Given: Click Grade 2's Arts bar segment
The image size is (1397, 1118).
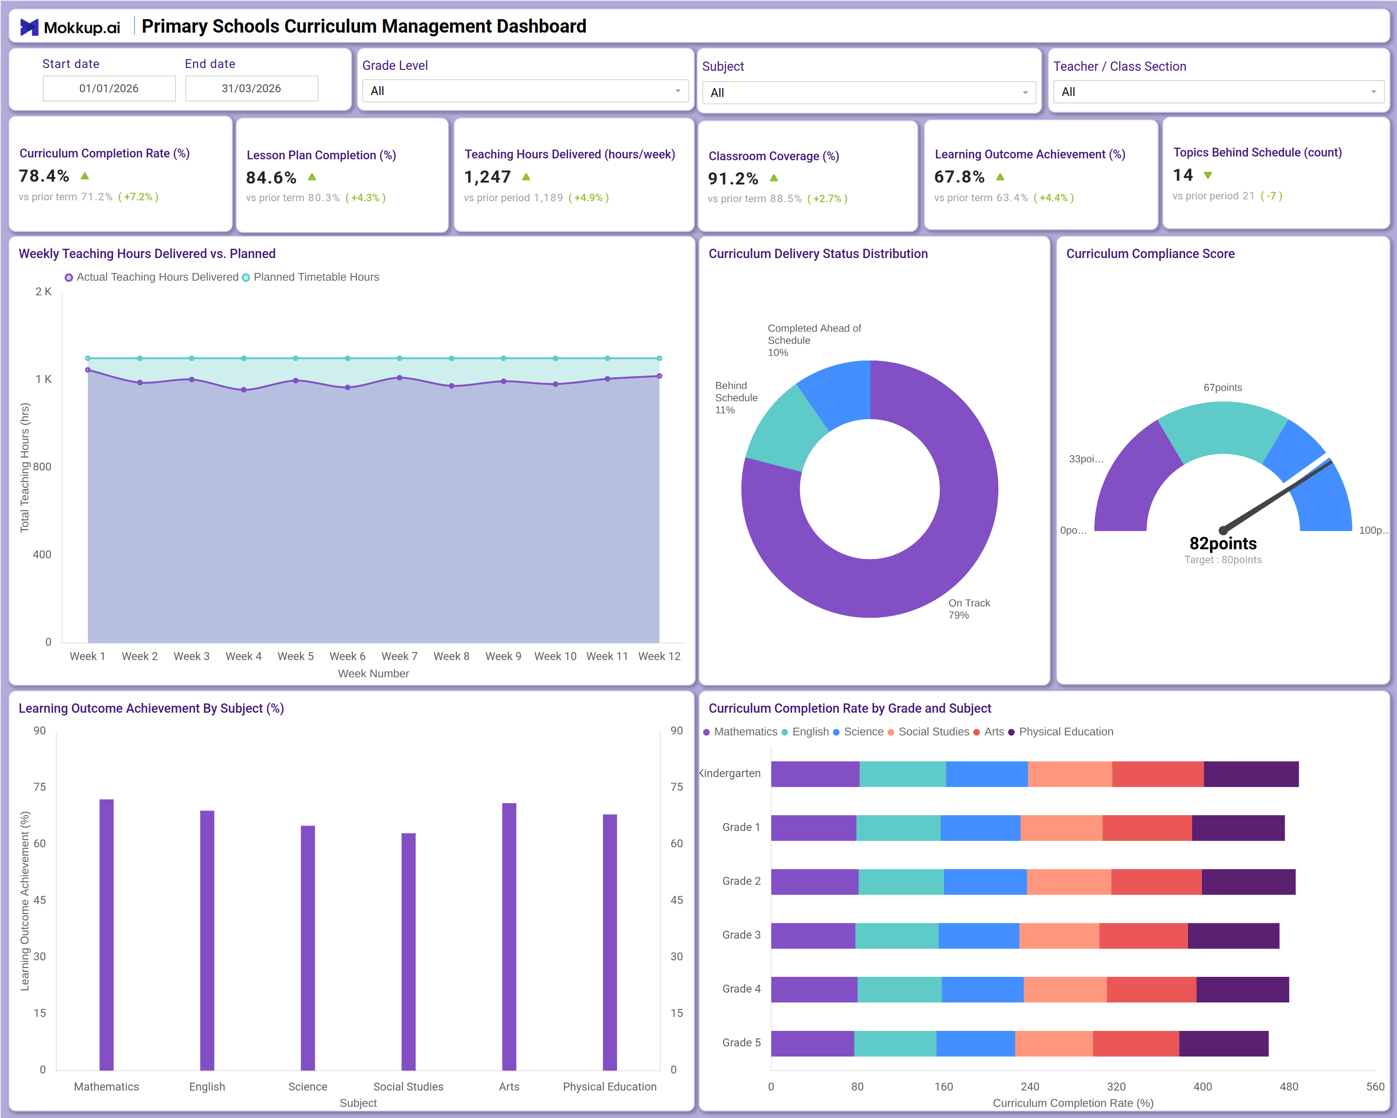Looking at the screenshot, I should [x=1157, y=882].
